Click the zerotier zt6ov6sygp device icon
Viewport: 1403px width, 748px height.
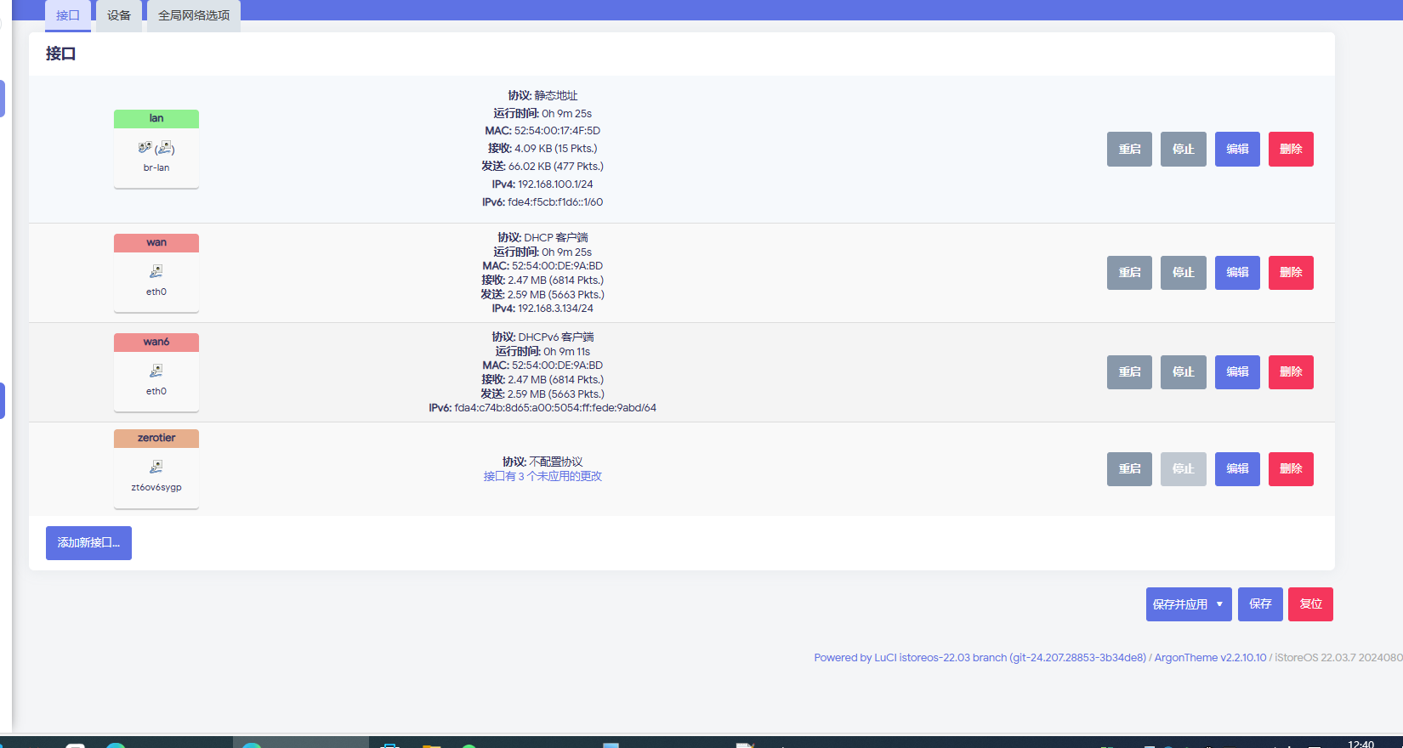[156, 467]
